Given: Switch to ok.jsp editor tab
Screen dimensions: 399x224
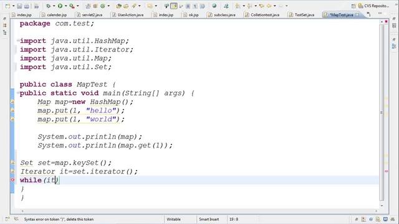Looking at the screenshot, I should click(191, 15).
